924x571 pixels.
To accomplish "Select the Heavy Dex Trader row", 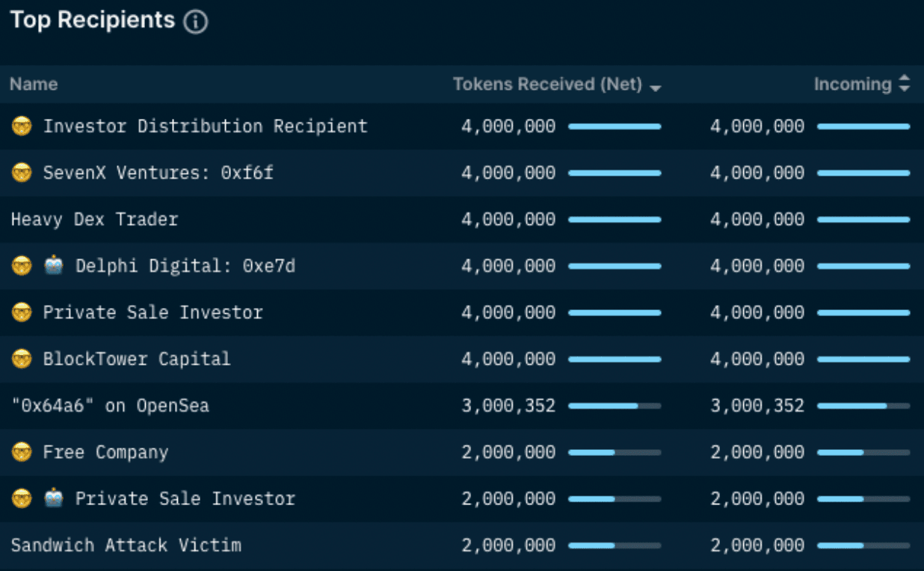I will click(x=93, y=219).
